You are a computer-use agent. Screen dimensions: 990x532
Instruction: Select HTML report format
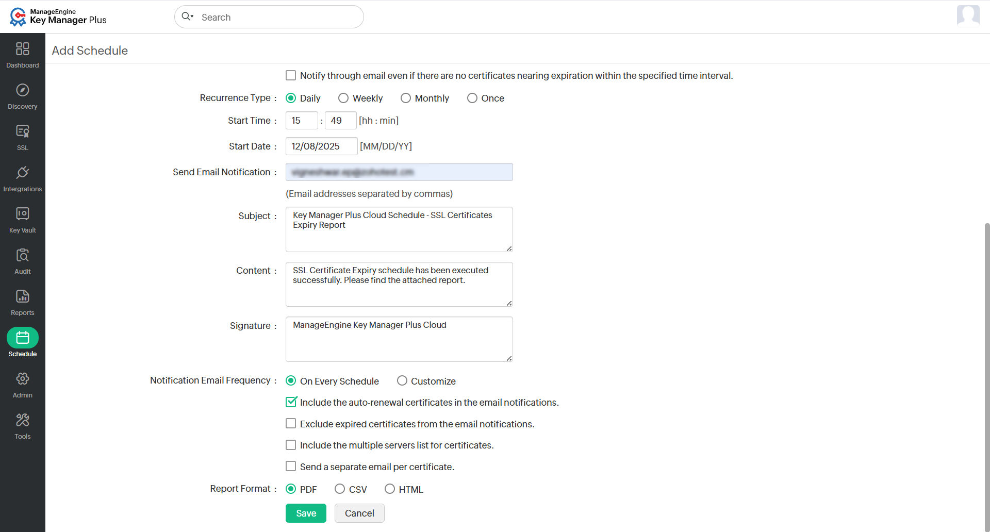[390, 489]
